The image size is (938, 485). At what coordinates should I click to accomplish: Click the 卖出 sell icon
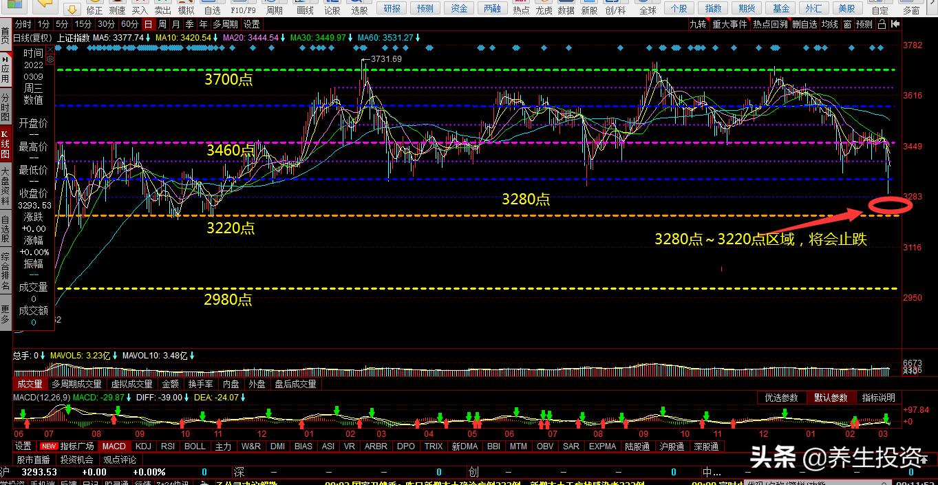coord(162,8)
